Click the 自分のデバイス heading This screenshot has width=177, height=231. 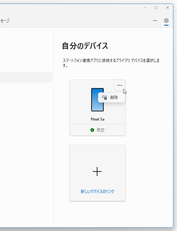85,46
